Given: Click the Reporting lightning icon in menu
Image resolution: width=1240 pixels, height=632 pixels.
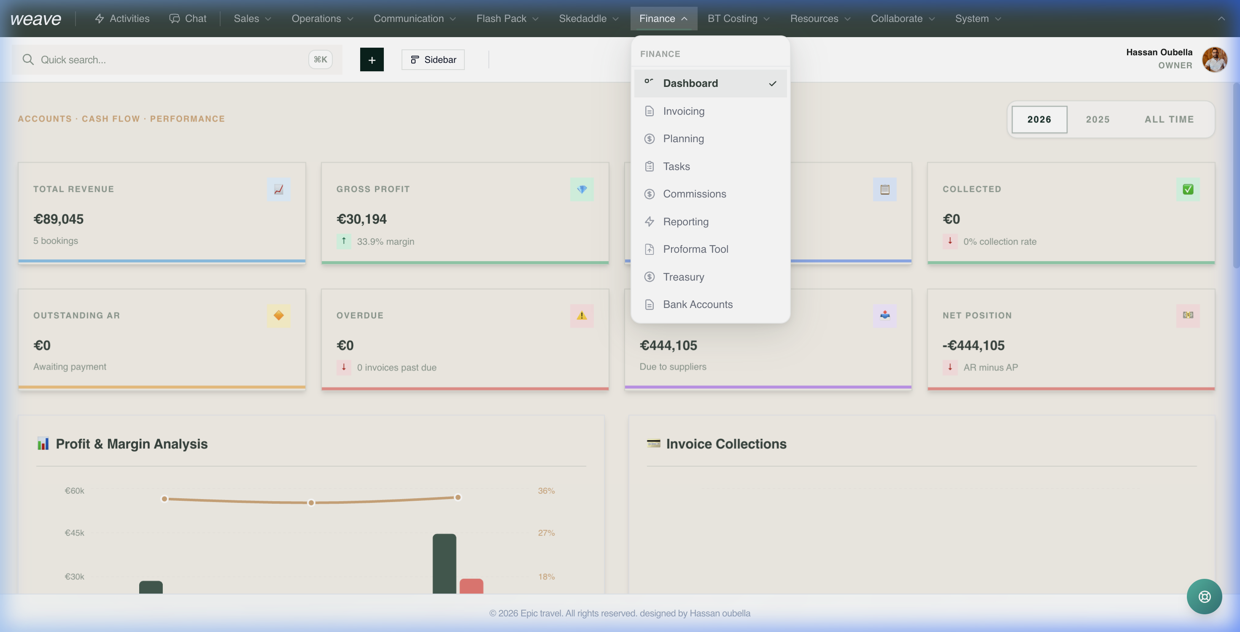Looking at the screenshot, I should (650, 221).
